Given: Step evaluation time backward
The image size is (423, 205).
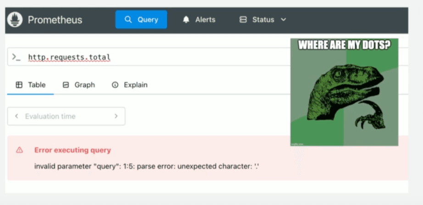Looking at the screenshot, I should [17, 116].
